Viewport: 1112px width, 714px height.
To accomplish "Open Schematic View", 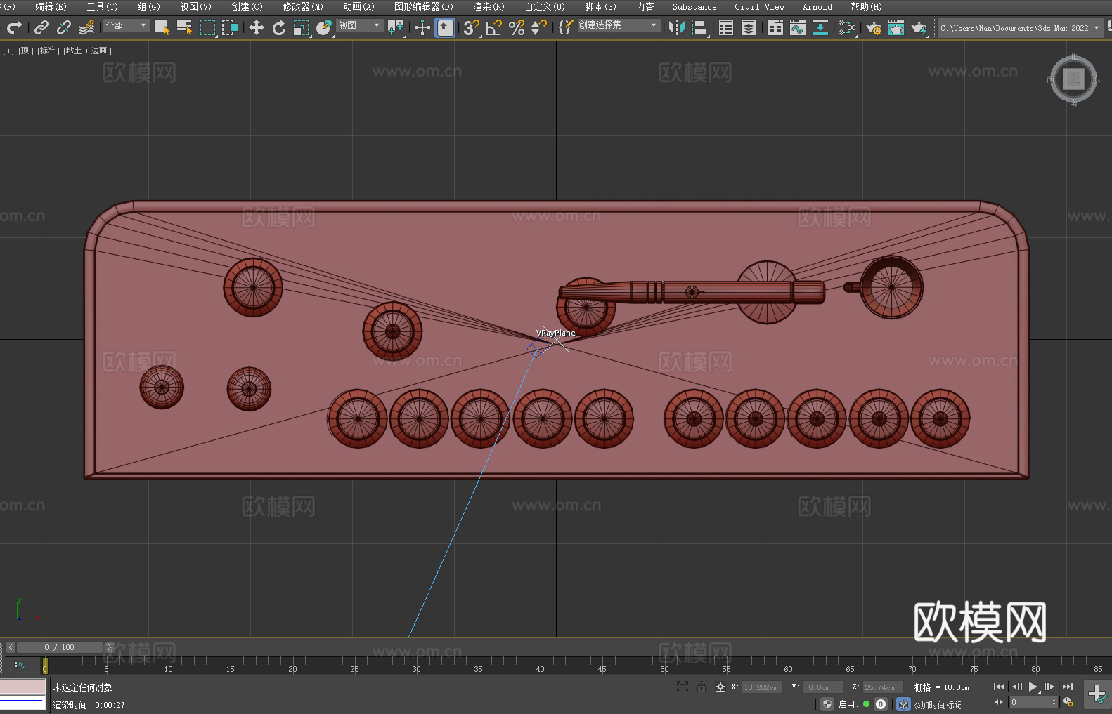I will tap(847, 27).
